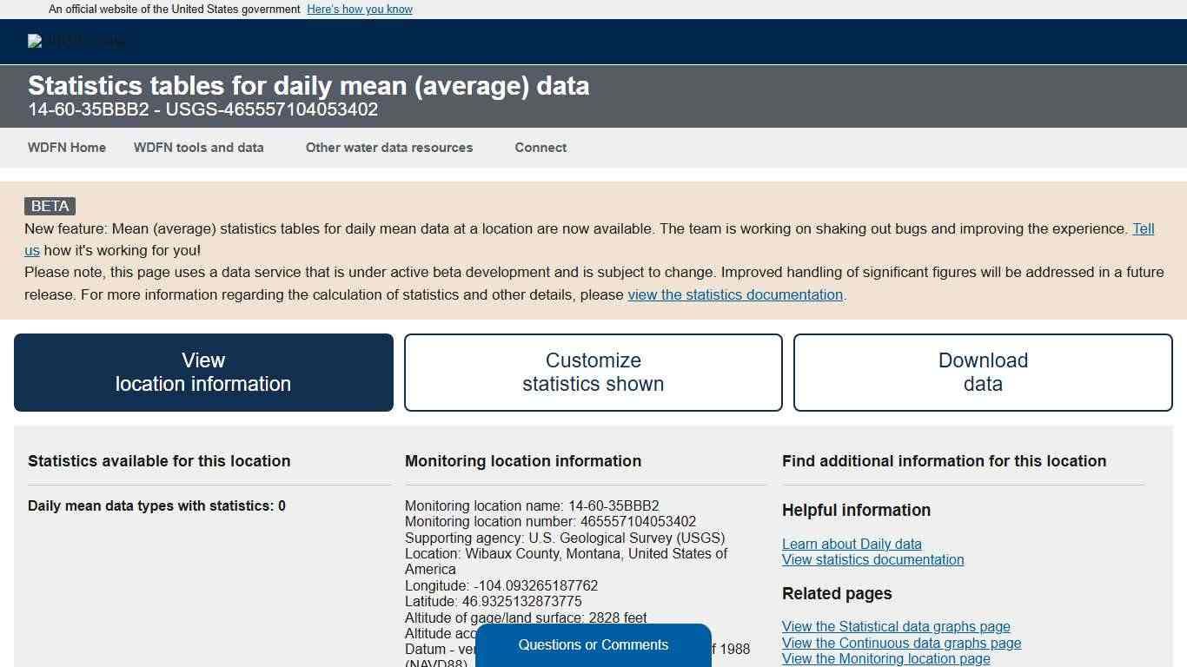Open Learn about Daily data
The width and height of the screenshot is (1187, 667).
click(x=852, y=544)
